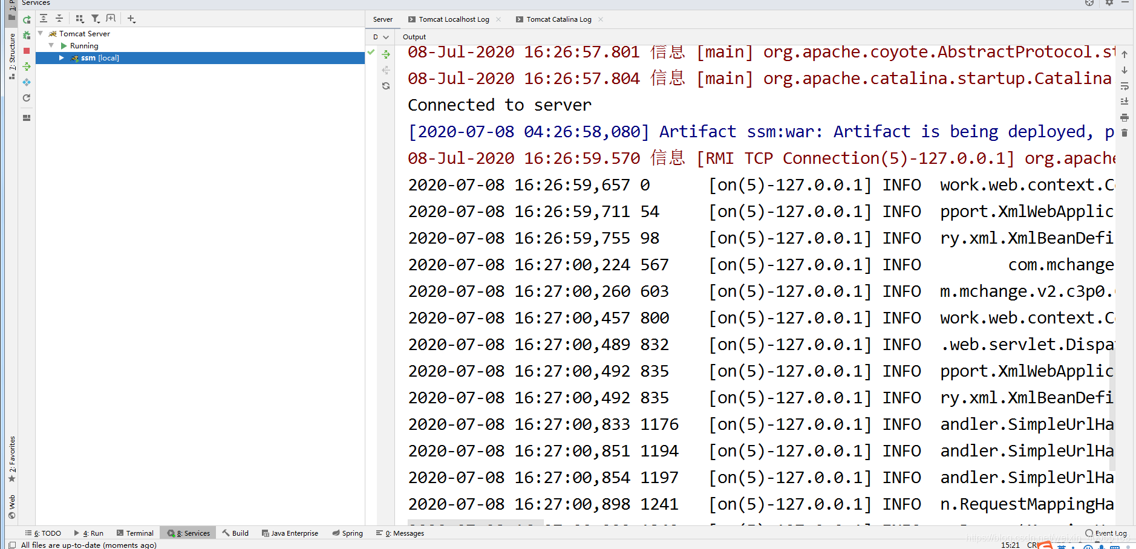
Task: Toggle Scroll to End of output
Action: [1125, 102]
